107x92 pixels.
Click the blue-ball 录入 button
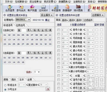click(29, 53)
